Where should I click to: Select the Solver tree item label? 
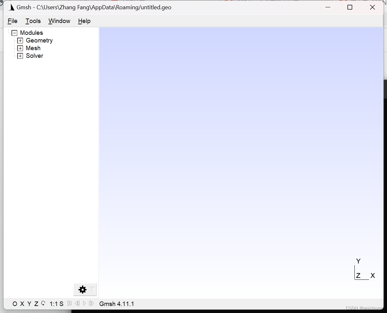pos(34,56)
